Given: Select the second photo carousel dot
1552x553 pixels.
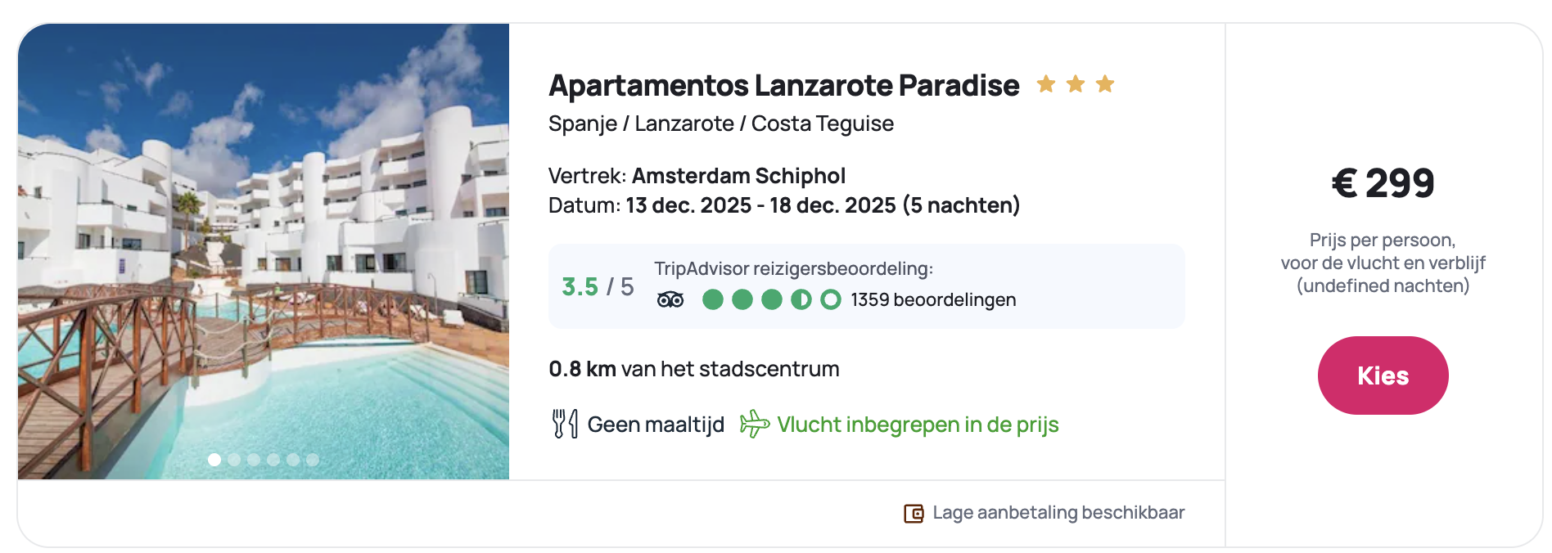Looking at the screenshot, I should coord(234,460).
